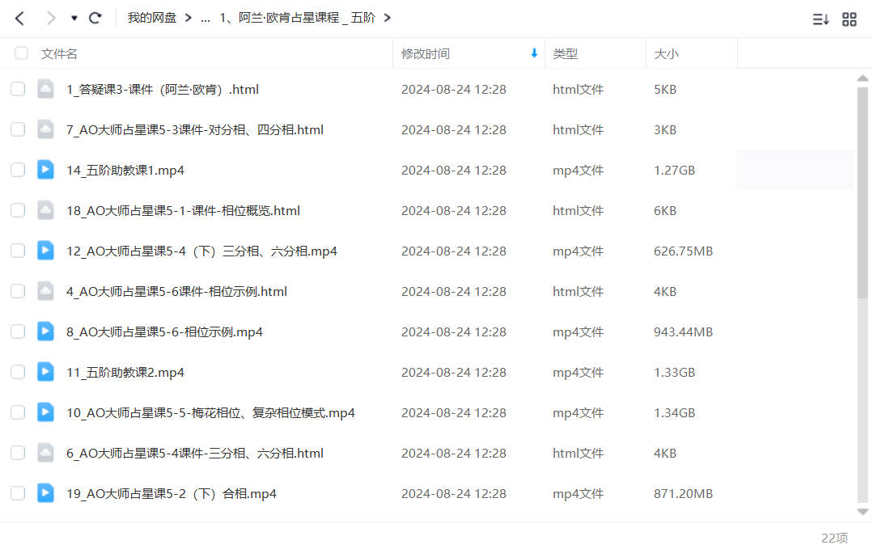Click html icon of 4_AO大师占星课5-6课件
This screenshot has height=549, width=873.
(45, 291)
